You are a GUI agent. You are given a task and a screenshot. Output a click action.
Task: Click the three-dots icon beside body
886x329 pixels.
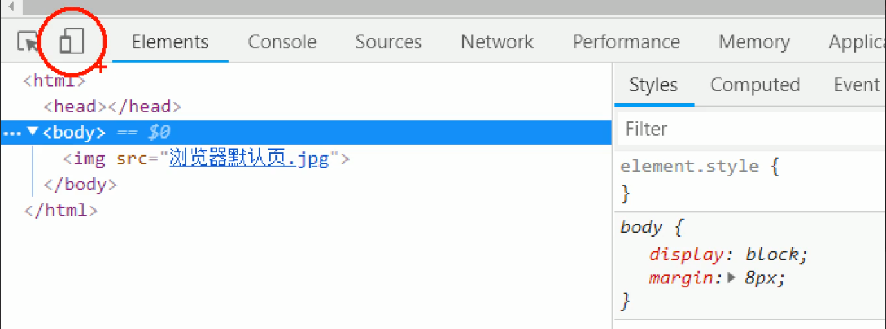[13, 133]
